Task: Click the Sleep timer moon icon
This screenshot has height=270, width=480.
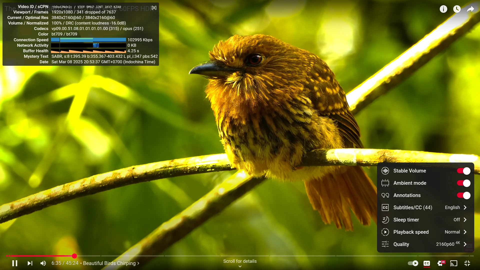Action: [385, 220]
